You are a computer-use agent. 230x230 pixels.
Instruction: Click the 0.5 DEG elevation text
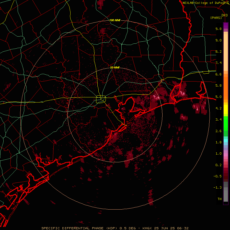tap(128, 228)
